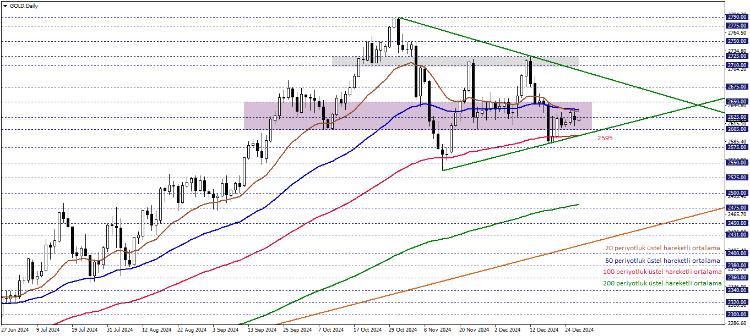The height and width of the screenshot is (336, 750).
Task: Click the 12 Dec 2024 date label
Action: [x=544, y=330]
